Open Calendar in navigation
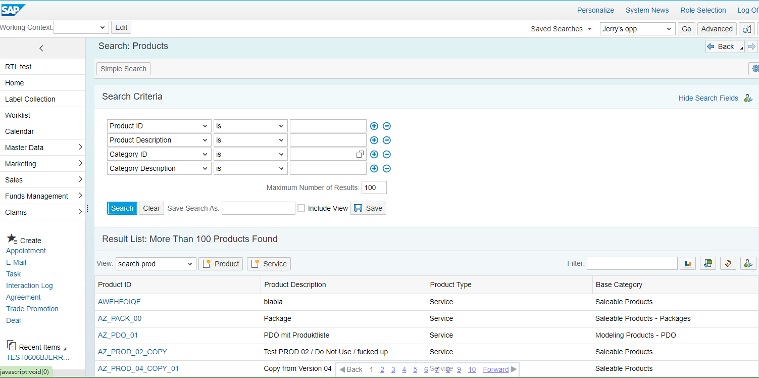Image resolution: width=759 pixels, height=378 pixels. (20, 131)
